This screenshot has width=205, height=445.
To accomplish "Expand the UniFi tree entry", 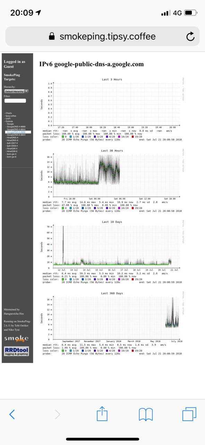I will [x=8, y=119].
